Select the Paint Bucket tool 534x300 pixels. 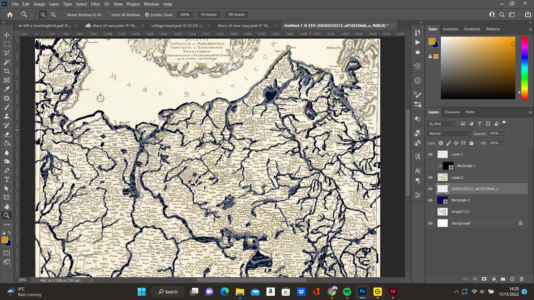(6, 143)
